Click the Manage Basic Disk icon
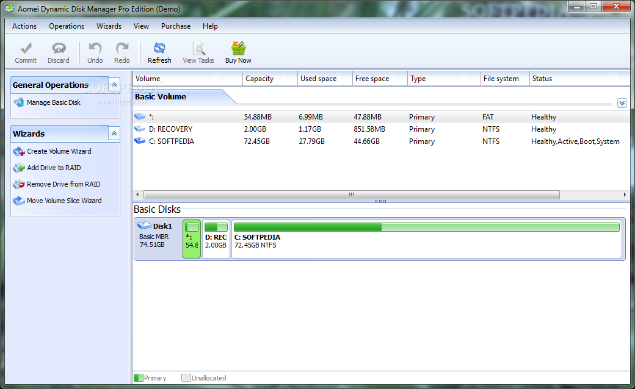The width and height of the screenshot is (635, 389). tap(19, 102)
